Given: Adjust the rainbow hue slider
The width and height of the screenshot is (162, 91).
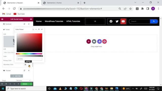Looking at the screenshot, I should click(29, 54).
